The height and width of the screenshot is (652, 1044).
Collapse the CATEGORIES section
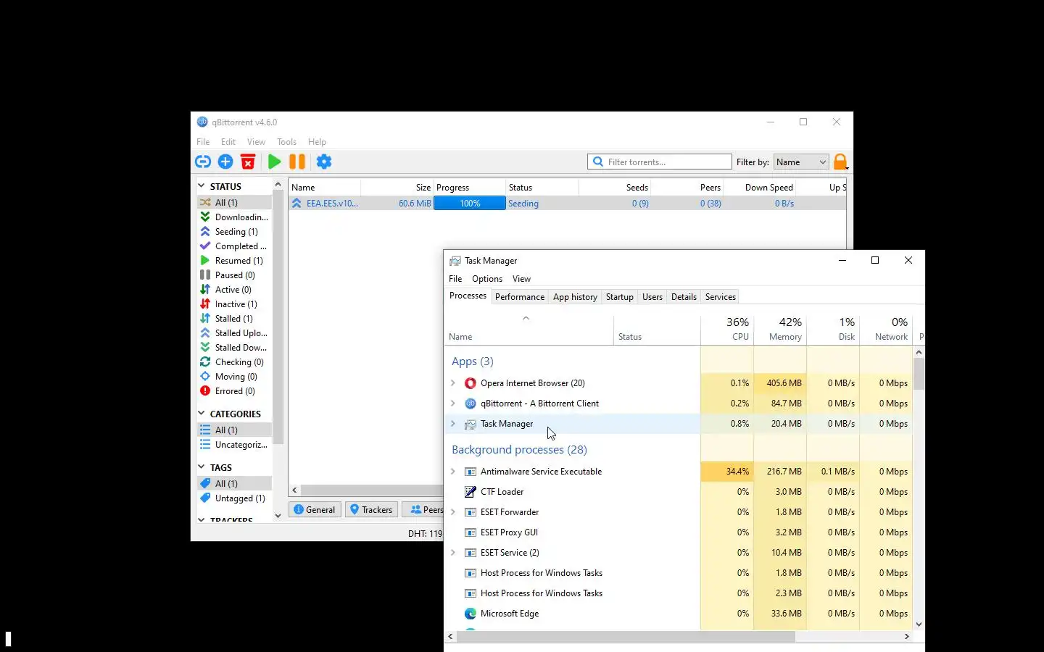pyautogui.click(x=202, y=414)
